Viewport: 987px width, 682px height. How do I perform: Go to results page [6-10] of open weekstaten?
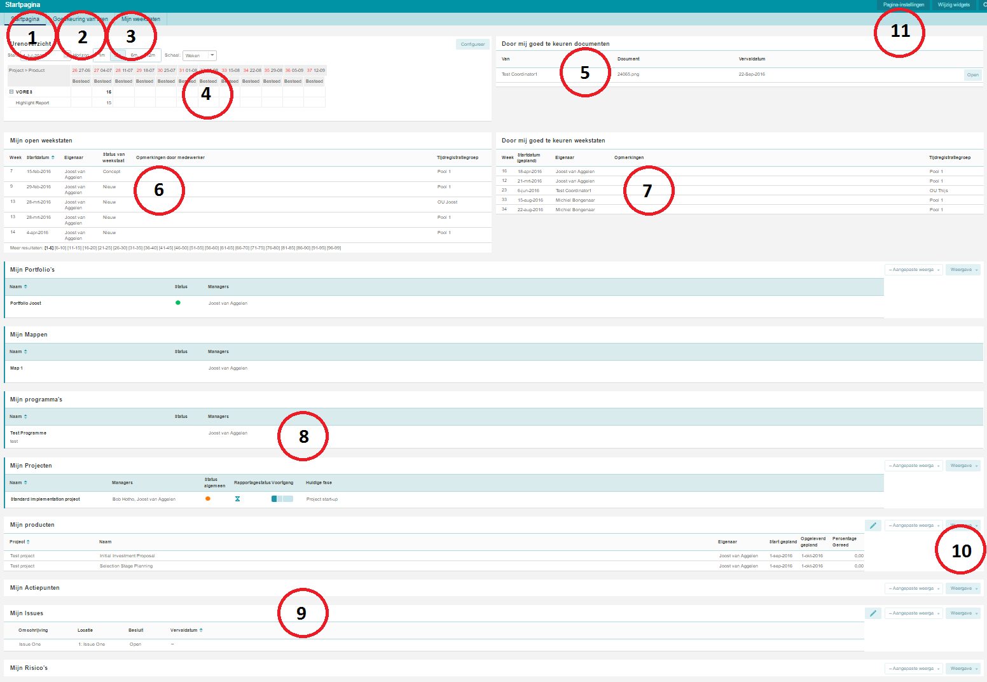click(60, 248)
